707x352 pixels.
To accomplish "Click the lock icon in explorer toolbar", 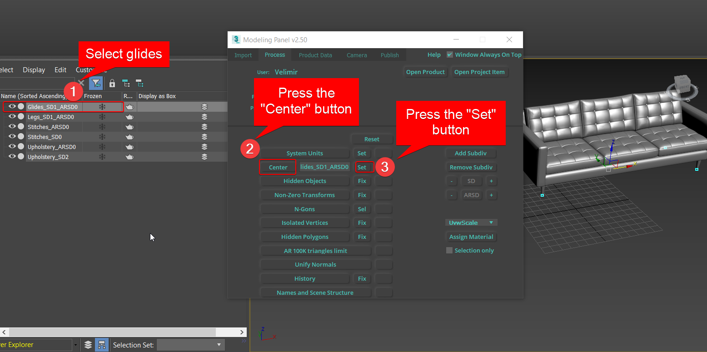I will pyautogui.click(x=112, y=84).
